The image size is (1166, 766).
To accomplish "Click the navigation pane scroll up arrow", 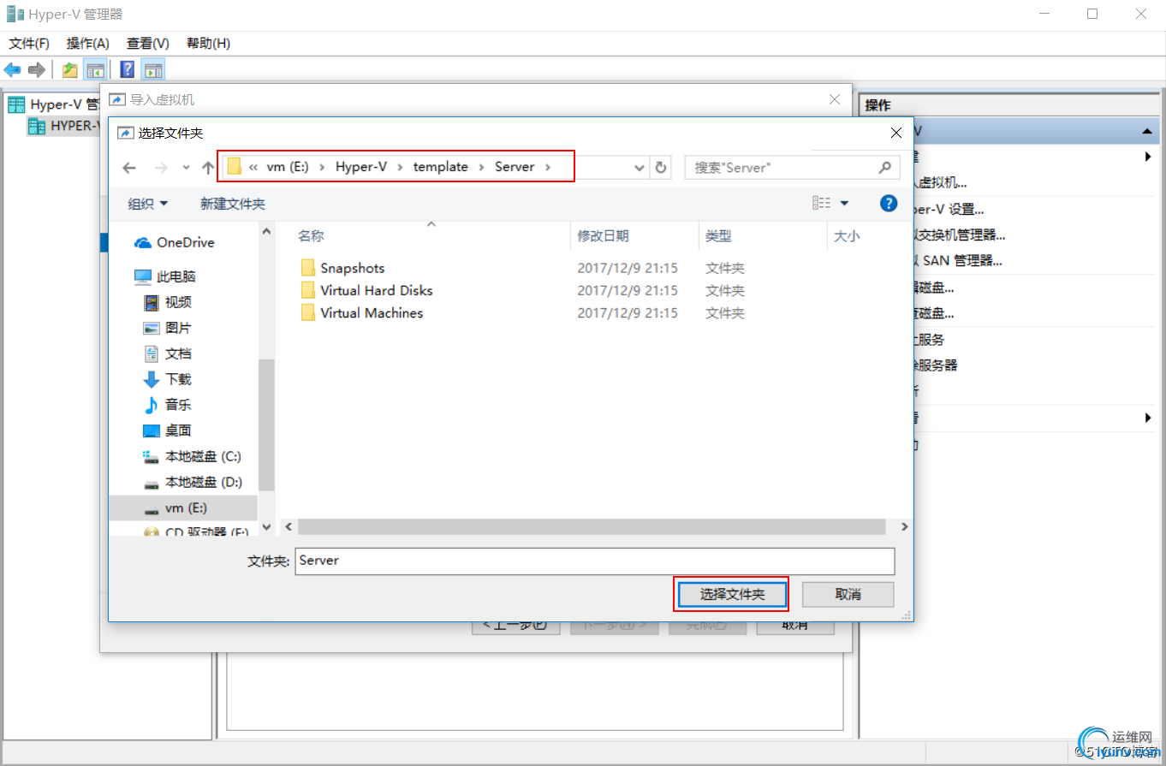I will pyautogui.click(x=266, y=232).
